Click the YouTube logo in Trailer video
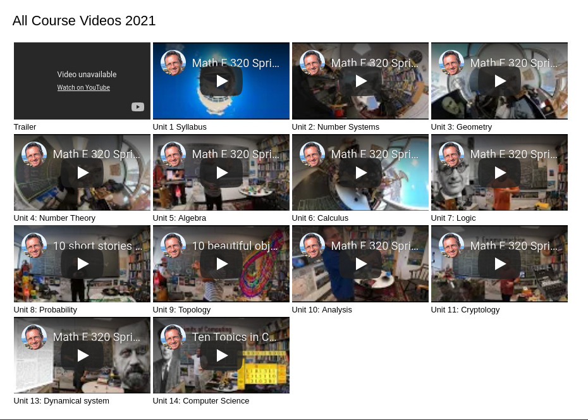 (x=137, y=107)
